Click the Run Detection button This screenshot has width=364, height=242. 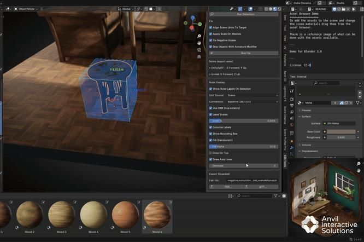244,14
